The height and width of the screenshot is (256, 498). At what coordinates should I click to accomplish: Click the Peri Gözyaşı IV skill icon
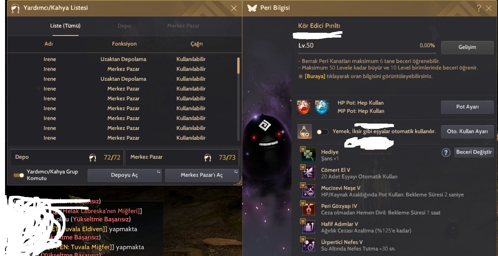[x=308, y=209]
